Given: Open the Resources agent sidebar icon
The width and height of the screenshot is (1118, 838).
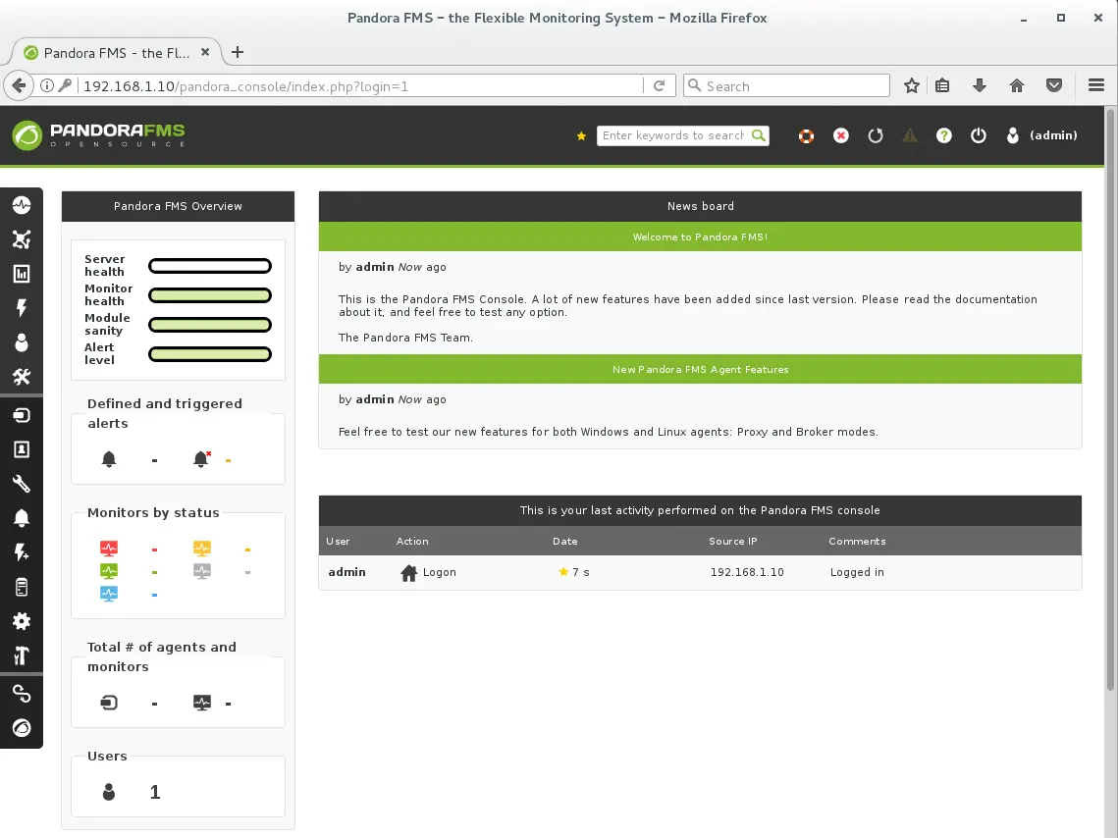Looking at the screenshot, I should pos(22,415).
